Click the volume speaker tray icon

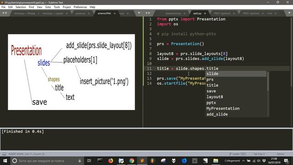[x=259, y=161]
